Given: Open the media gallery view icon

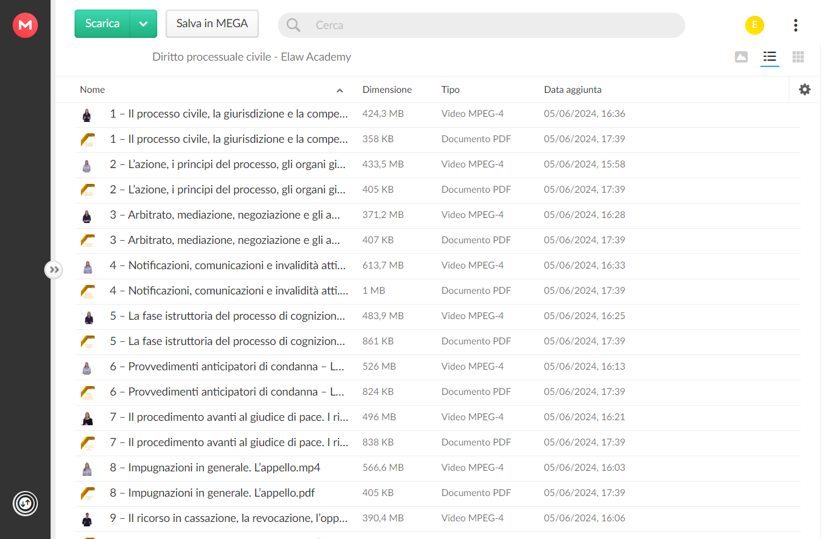Looking at the screenshot, I should (741, 57).
